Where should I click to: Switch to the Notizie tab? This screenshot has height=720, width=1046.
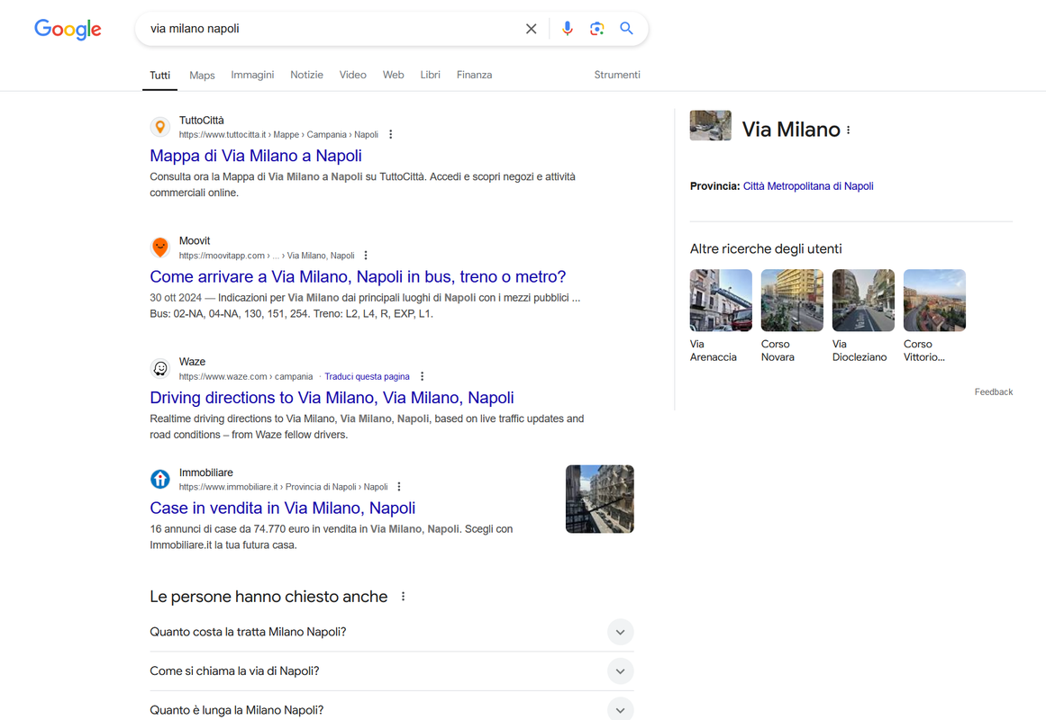307,75
